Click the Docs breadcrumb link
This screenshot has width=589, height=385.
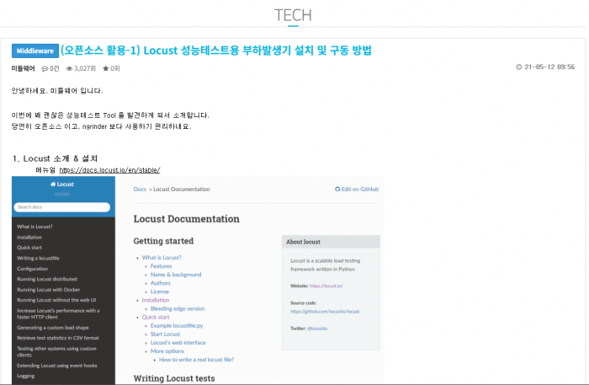(x=140, y=189)
